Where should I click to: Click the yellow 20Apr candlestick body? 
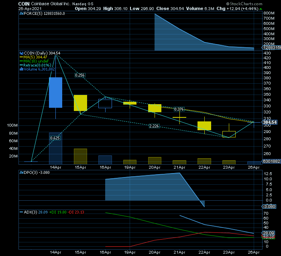tap(155, 108)
